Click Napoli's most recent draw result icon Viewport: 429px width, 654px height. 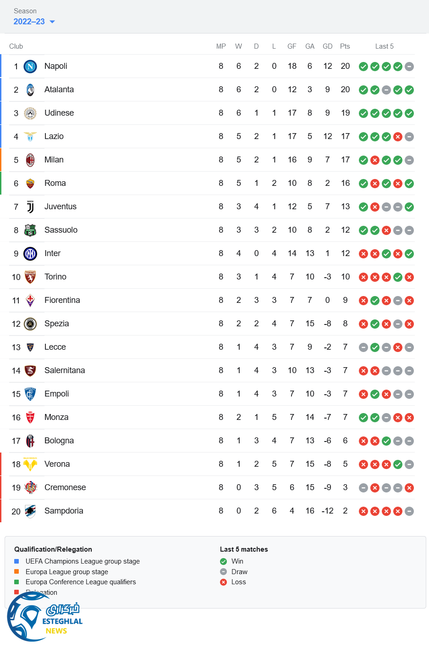409,67
